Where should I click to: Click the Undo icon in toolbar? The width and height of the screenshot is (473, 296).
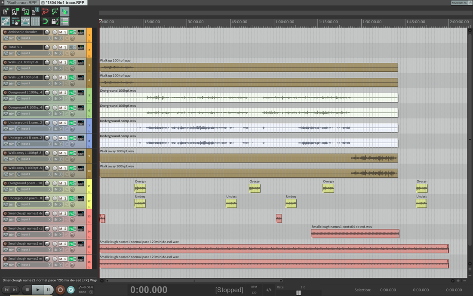tap(45, 12)
